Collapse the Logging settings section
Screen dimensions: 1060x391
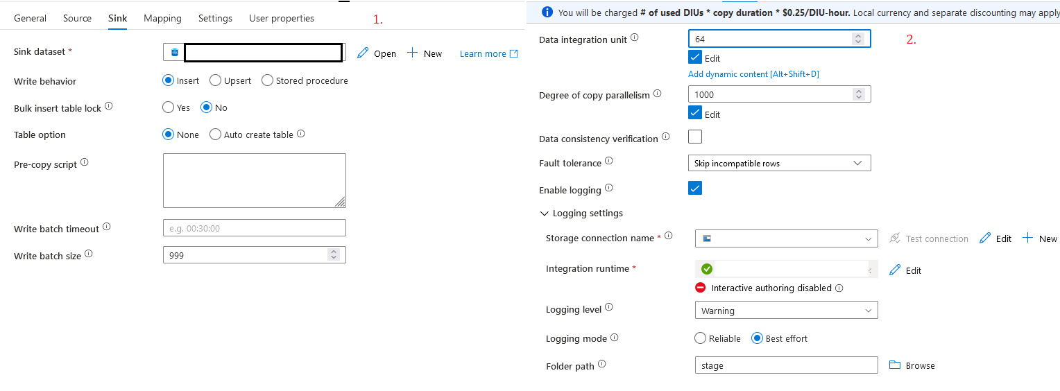click(x=545, y=214)
